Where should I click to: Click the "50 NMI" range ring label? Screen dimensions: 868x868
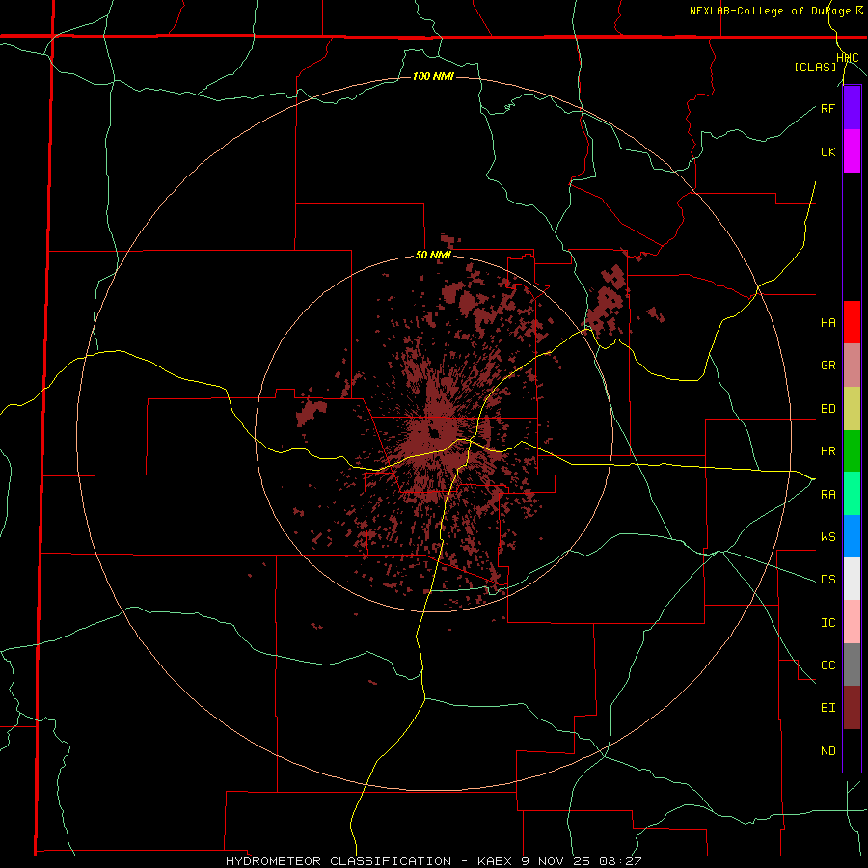pos(433,256)
